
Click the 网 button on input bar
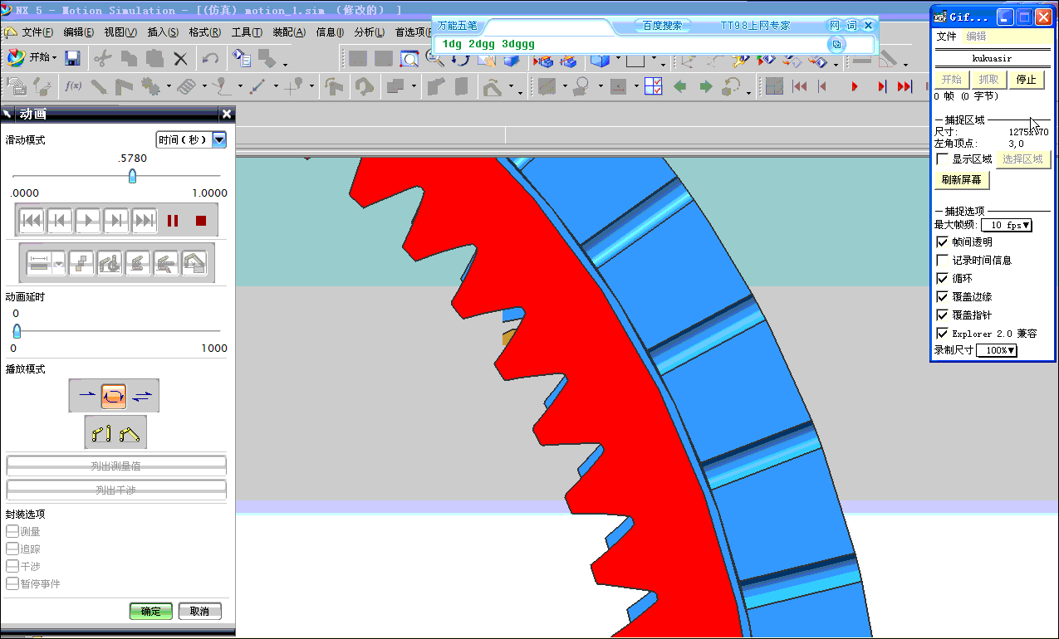(x=835, y=26)
